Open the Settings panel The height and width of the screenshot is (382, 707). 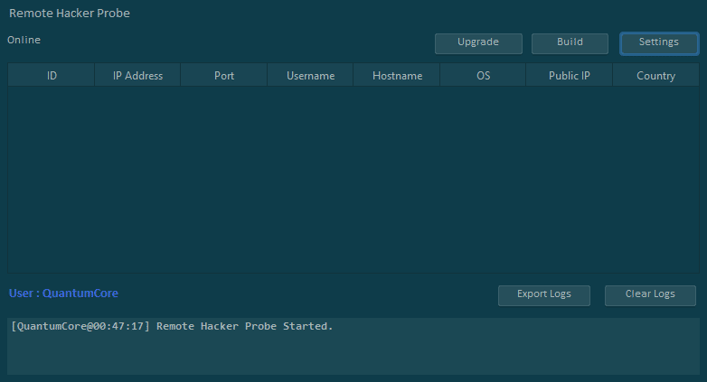[659, 42]
